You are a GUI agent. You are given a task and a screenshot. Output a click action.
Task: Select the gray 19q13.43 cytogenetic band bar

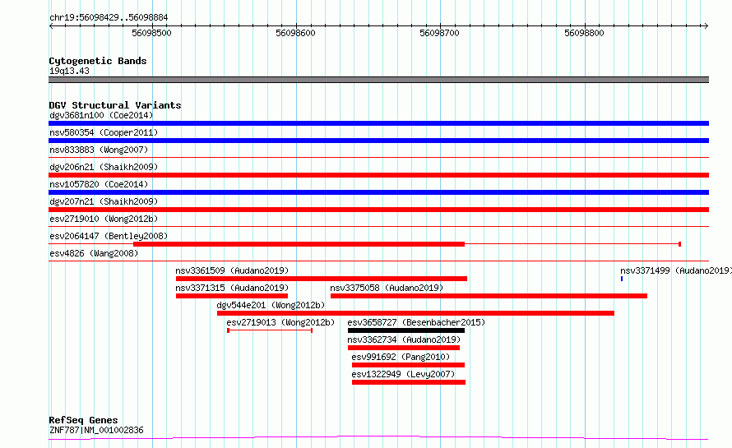click(378, 80)
